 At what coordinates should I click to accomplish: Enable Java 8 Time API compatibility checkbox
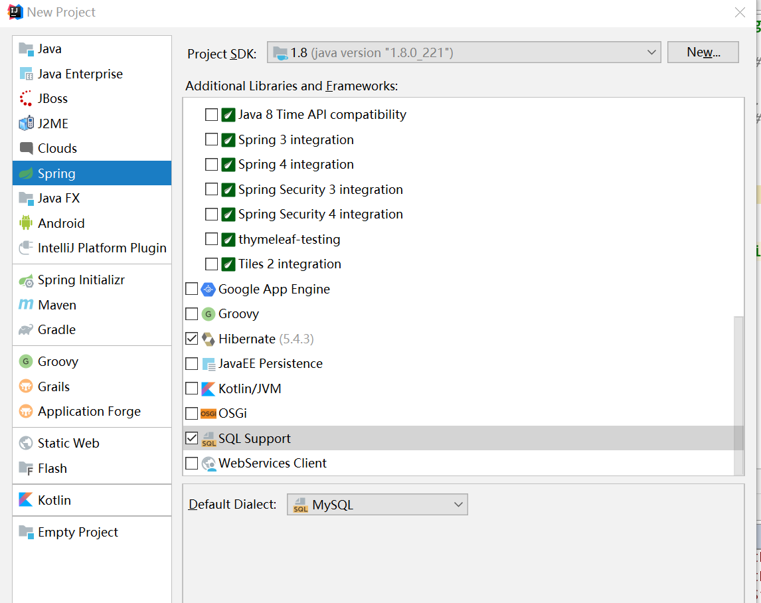click(211, 115)
